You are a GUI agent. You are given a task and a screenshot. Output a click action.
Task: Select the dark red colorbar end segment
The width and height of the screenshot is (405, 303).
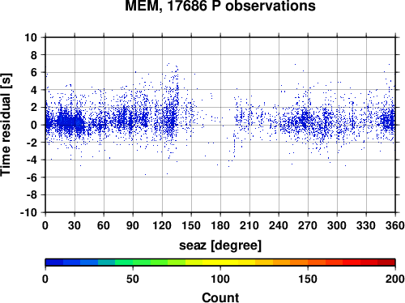pos(386,262)
